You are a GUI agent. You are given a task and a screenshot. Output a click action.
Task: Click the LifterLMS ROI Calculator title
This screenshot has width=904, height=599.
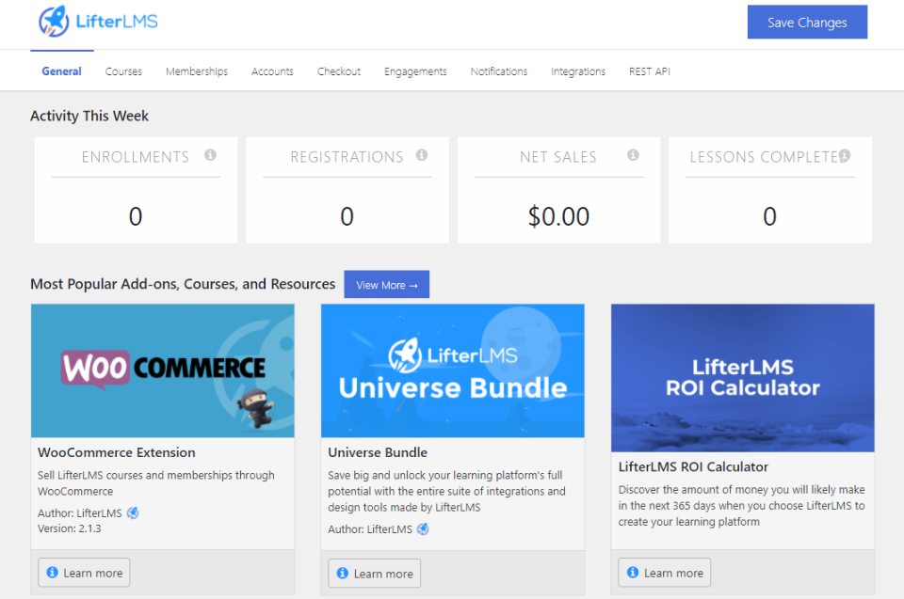point(693,467)
